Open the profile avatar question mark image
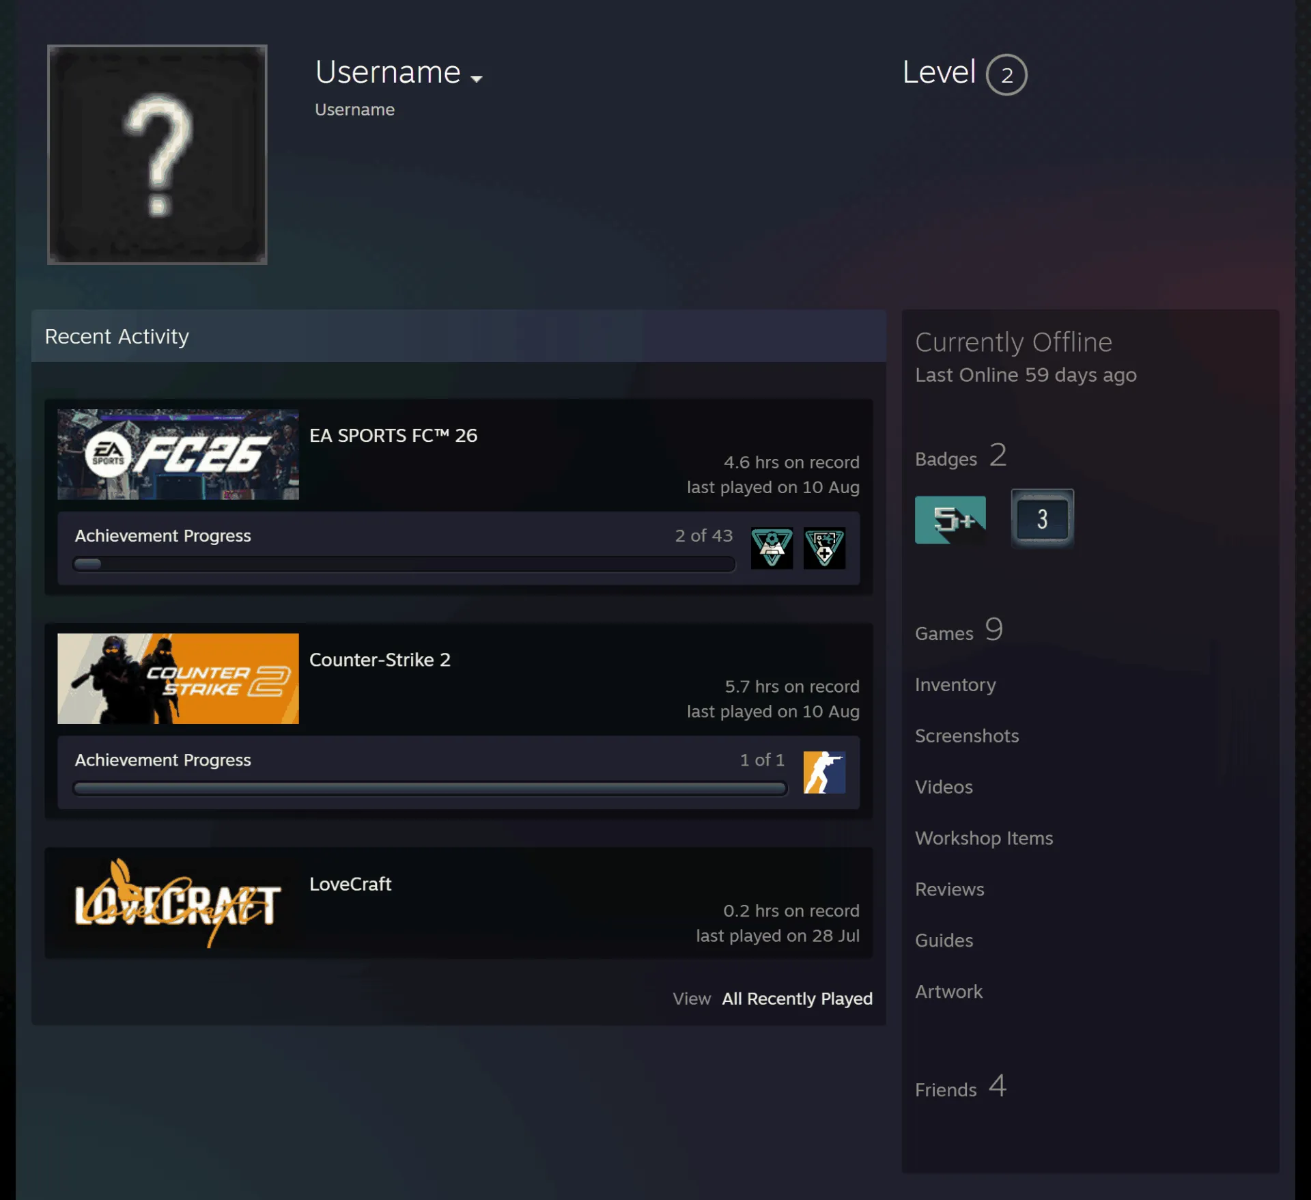 click(x=157, y=155)
